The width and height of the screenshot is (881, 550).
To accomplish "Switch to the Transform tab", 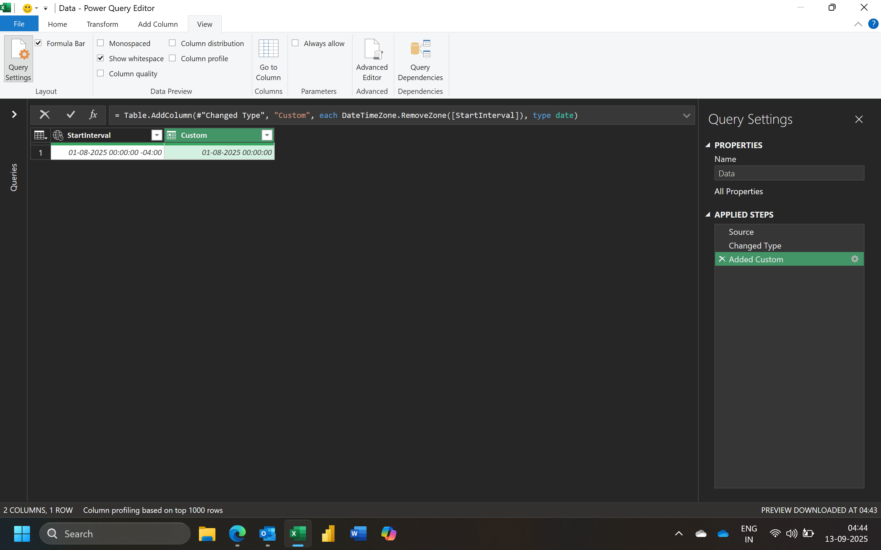I will (102, 24).
